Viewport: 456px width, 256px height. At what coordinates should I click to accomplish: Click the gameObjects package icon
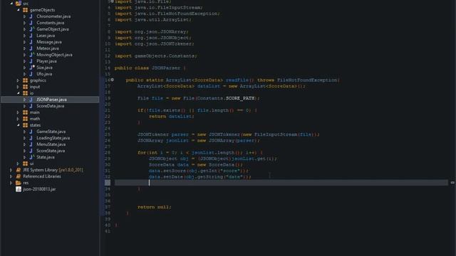(x=26, y=10)
